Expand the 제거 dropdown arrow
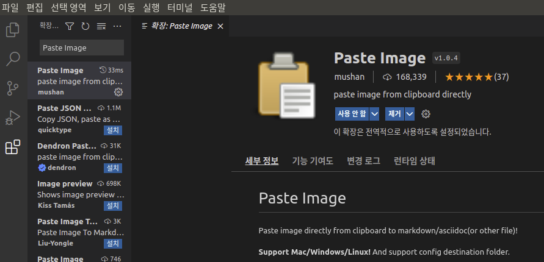This screenshot has width=544, height=262. coord(410,114)
